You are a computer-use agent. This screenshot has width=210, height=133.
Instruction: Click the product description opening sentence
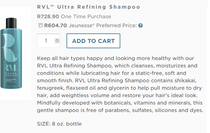tap(115, 58)
